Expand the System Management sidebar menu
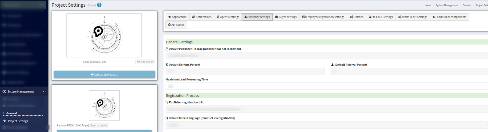Viewport: 488px width, 132px height. [x=23, y=91]
